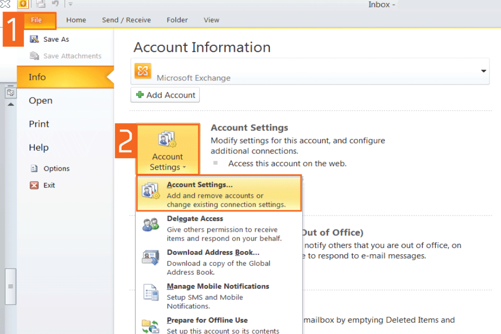This screenshot has width=501, height=334.
Task: Click the Manage Mobile Notifications icon
Action: [150, 292]
